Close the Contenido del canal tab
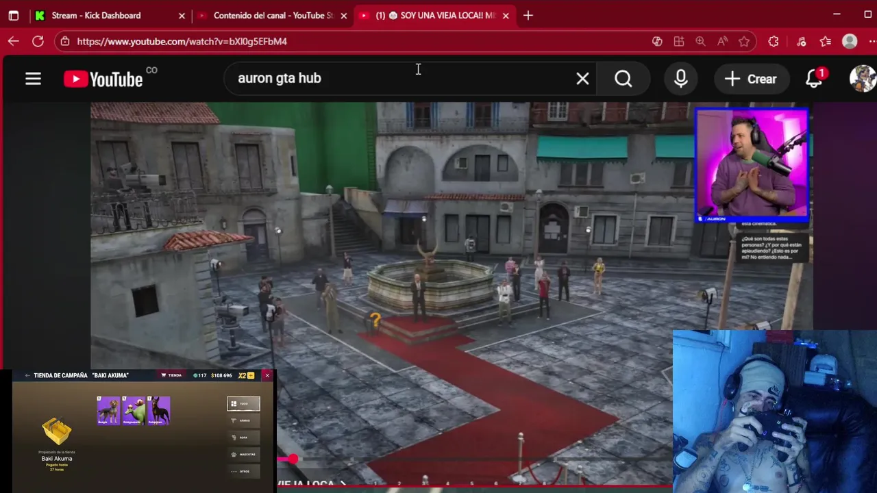The image size is (877, 493). [344, 15]
